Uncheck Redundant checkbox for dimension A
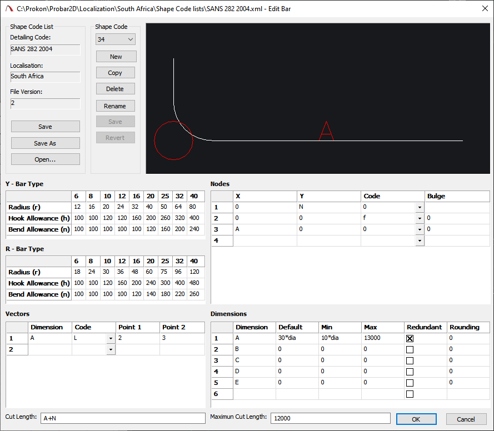This screenshot has width=494, height=431. point(410,338)
